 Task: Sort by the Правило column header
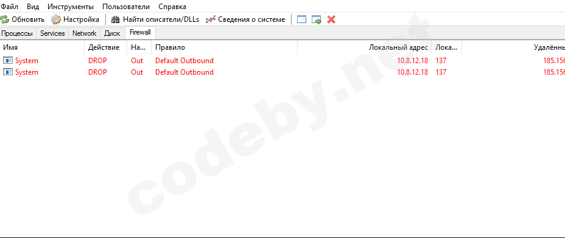[x=225, y=47]
